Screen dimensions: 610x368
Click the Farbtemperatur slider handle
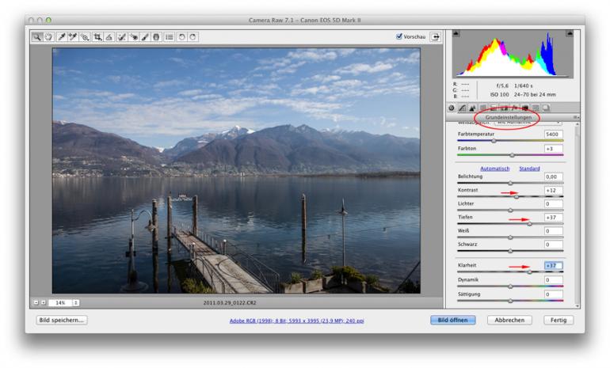click(494, 141)
